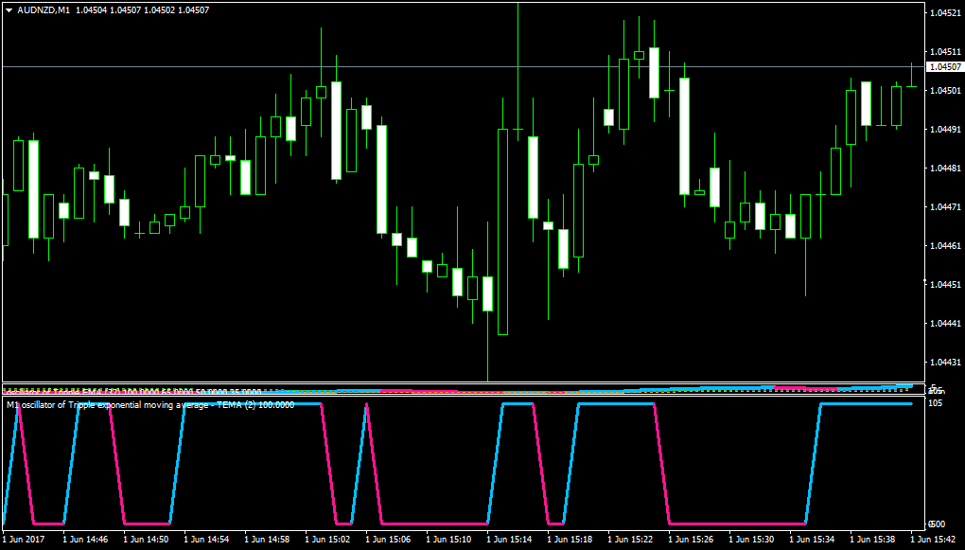Click the highlighted 1.04507 current price tag
The width and height of the screenshot is (965, 550).
point(944,66)
